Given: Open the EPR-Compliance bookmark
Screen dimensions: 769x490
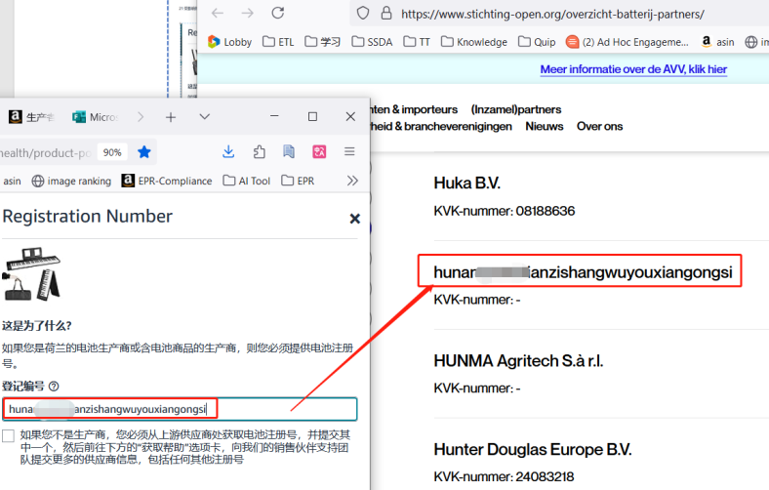Looking at the screenshot, I should pos(167,181).
